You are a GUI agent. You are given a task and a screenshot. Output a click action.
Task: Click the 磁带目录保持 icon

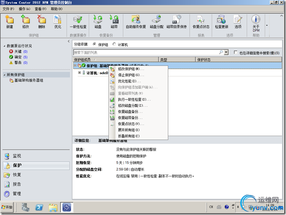coord(177,22)
